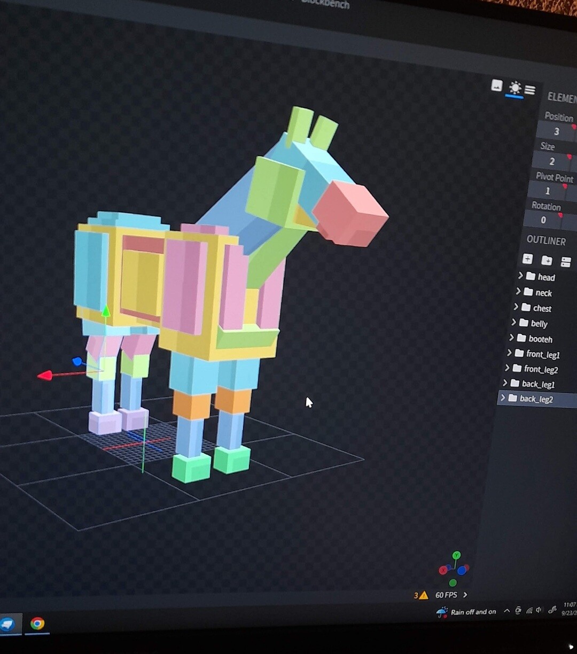Viewport: 577px width, 654px height.
Task: Click the screenshot capture icon in viewport corner
Action: tap(497, 85)
